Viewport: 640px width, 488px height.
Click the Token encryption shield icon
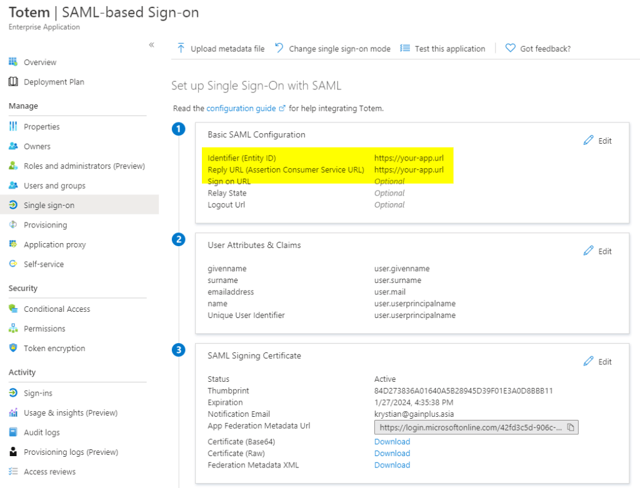[x=13, y=347]
